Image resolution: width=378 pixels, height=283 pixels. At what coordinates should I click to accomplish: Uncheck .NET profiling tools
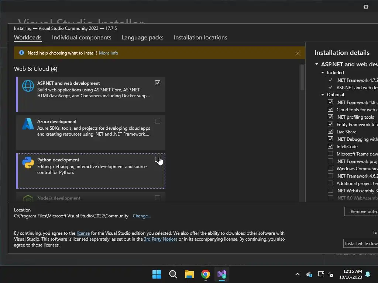point(330,117)
